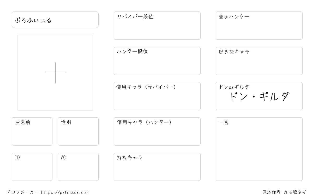
Task: Click the お名前 name field
Action: click(x=32, y=131)
